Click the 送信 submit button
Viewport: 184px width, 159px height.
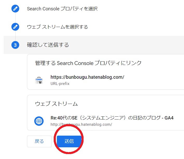(69, 141)
